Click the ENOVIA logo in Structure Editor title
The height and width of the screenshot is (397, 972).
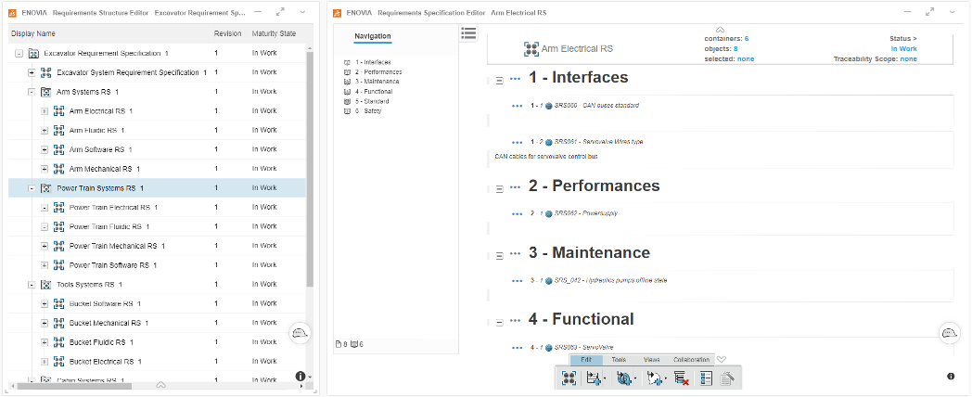(12, 12)
